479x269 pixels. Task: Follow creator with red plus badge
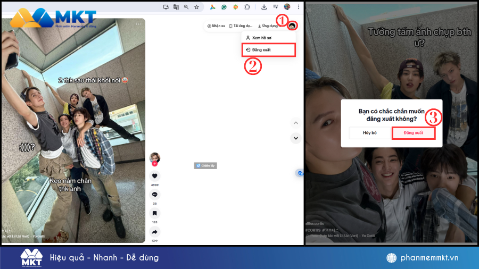click(x=155, y=164)
